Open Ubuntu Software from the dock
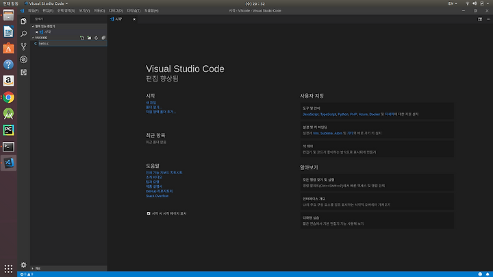The image size is (493, 277). tap(8, 48)
